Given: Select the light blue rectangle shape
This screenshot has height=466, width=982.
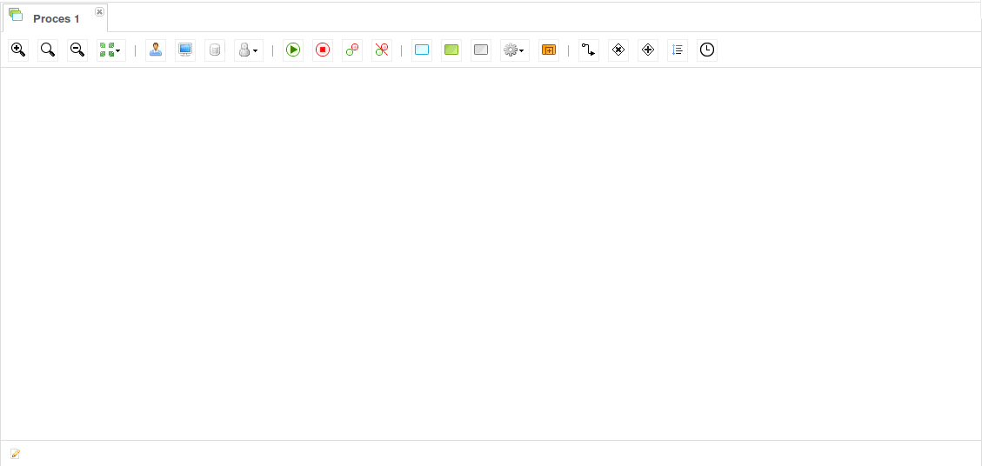Looking at the screenshot, I should (422, 50).
